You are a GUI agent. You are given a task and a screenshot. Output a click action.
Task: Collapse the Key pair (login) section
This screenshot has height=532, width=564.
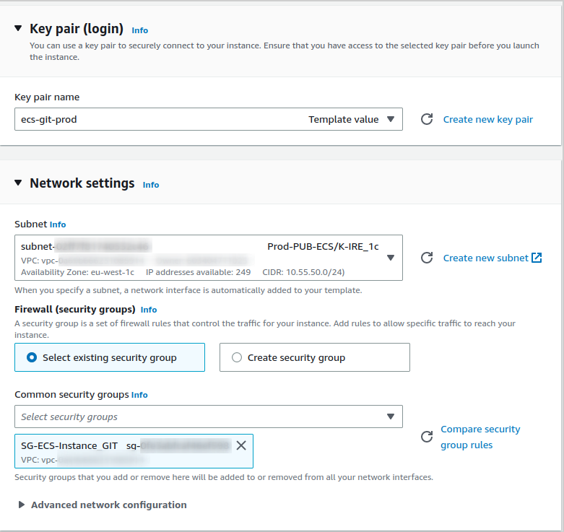(18, 29)
